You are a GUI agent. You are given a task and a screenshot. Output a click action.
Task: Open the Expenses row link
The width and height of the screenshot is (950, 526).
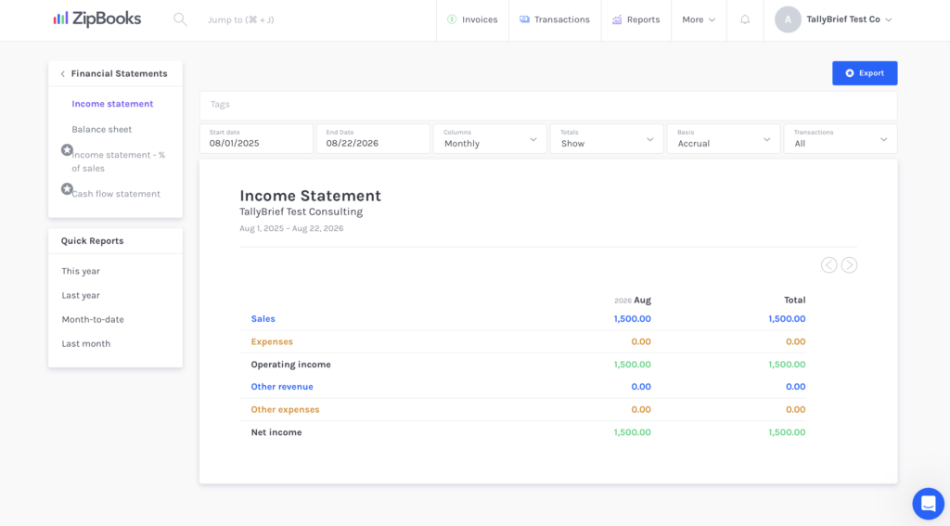click(x=272, y=341)
